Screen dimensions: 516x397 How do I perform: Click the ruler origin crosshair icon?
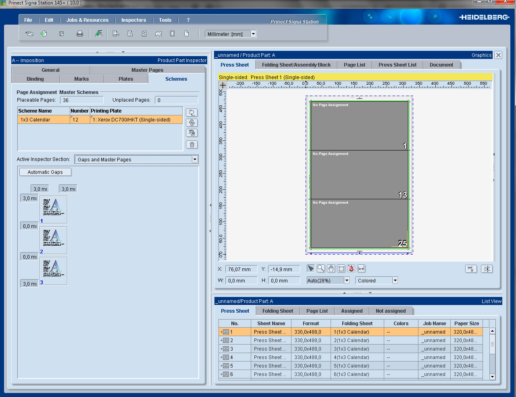223,85
